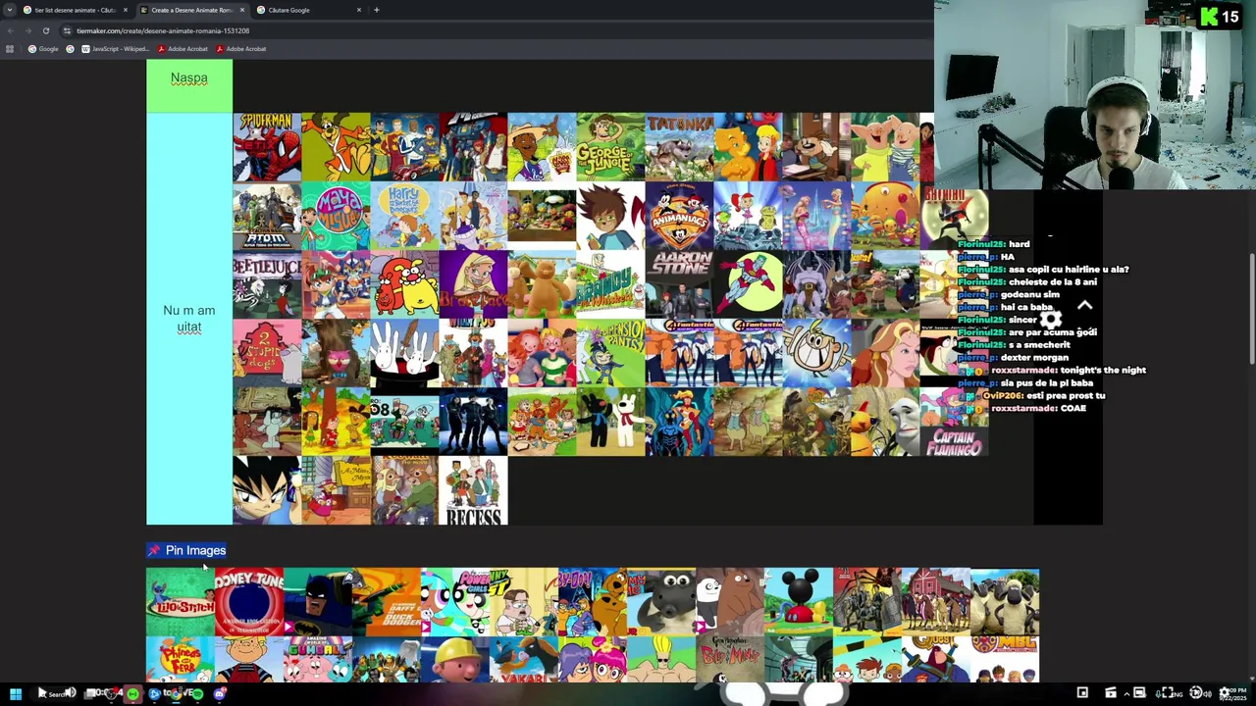This screenshot has height=706, width=1256.
Task: Select the Beetlejuice cartoon tile
Action: pos(267,284)
